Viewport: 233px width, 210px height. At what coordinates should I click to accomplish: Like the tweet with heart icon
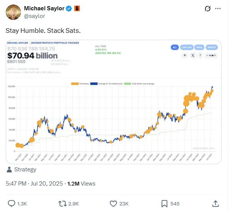click(113, 204)
